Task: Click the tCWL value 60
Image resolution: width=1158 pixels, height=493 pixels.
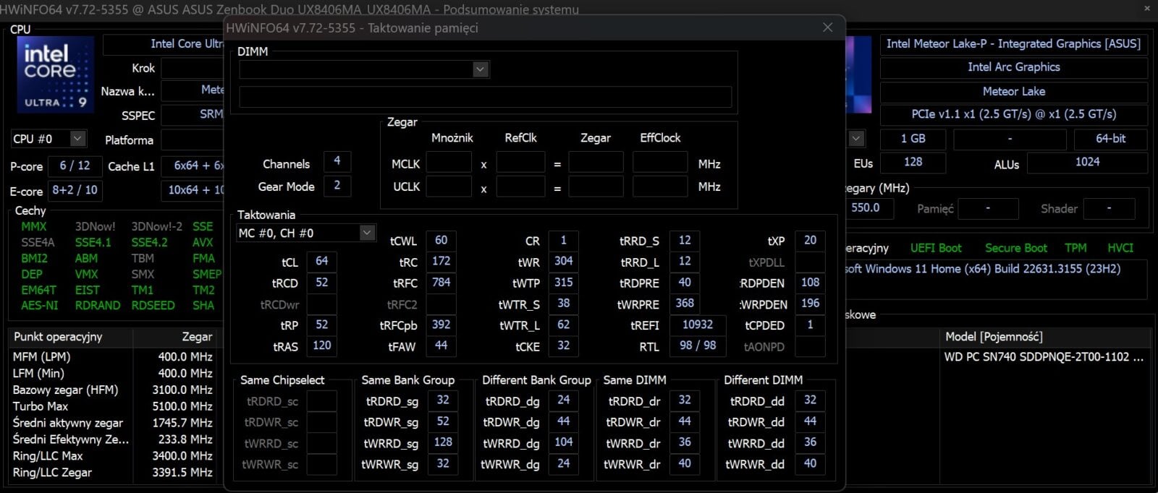Action: pyautogui.click(x=441, y=241)
